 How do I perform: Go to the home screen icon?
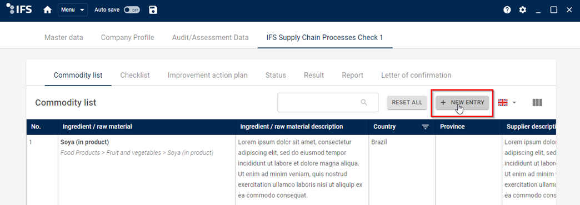coord(47,10)
